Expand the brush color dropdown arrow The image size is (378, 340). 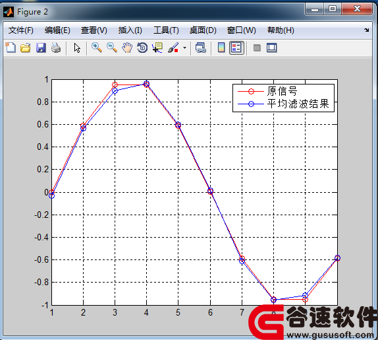[x=184, y=48]
